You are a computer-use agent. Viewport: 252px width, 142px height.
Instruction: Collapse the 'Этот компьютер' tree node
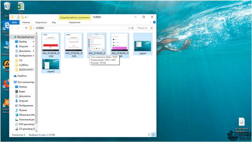[x=12, y=82]
